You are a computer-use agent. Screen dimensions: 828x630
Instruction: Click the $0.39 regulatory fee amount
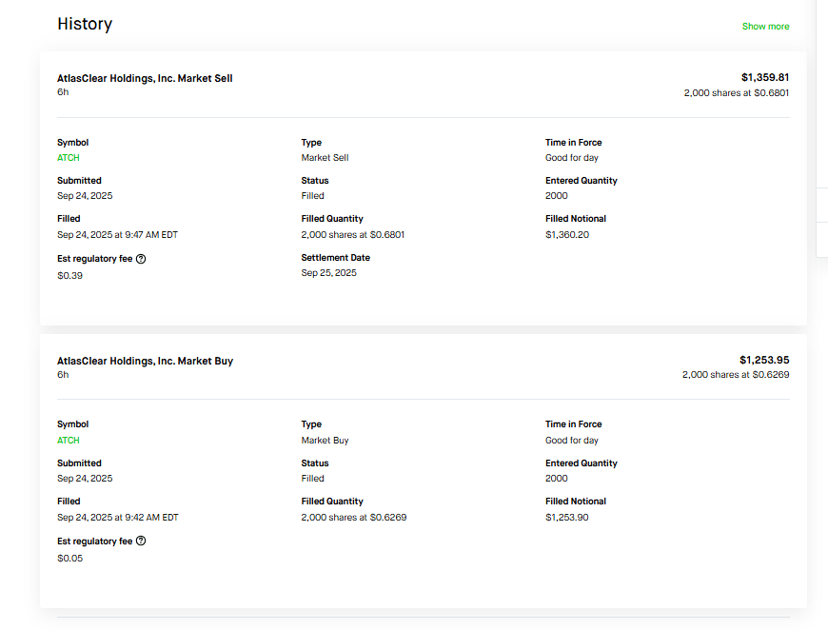point(69,275)
